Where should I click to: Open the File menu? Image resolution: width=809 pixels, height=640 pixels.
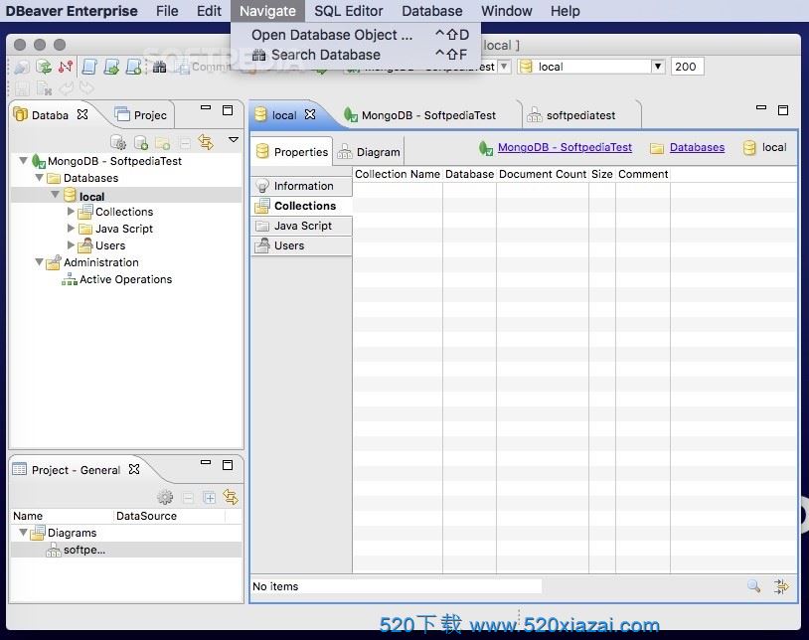coord(167,11)
